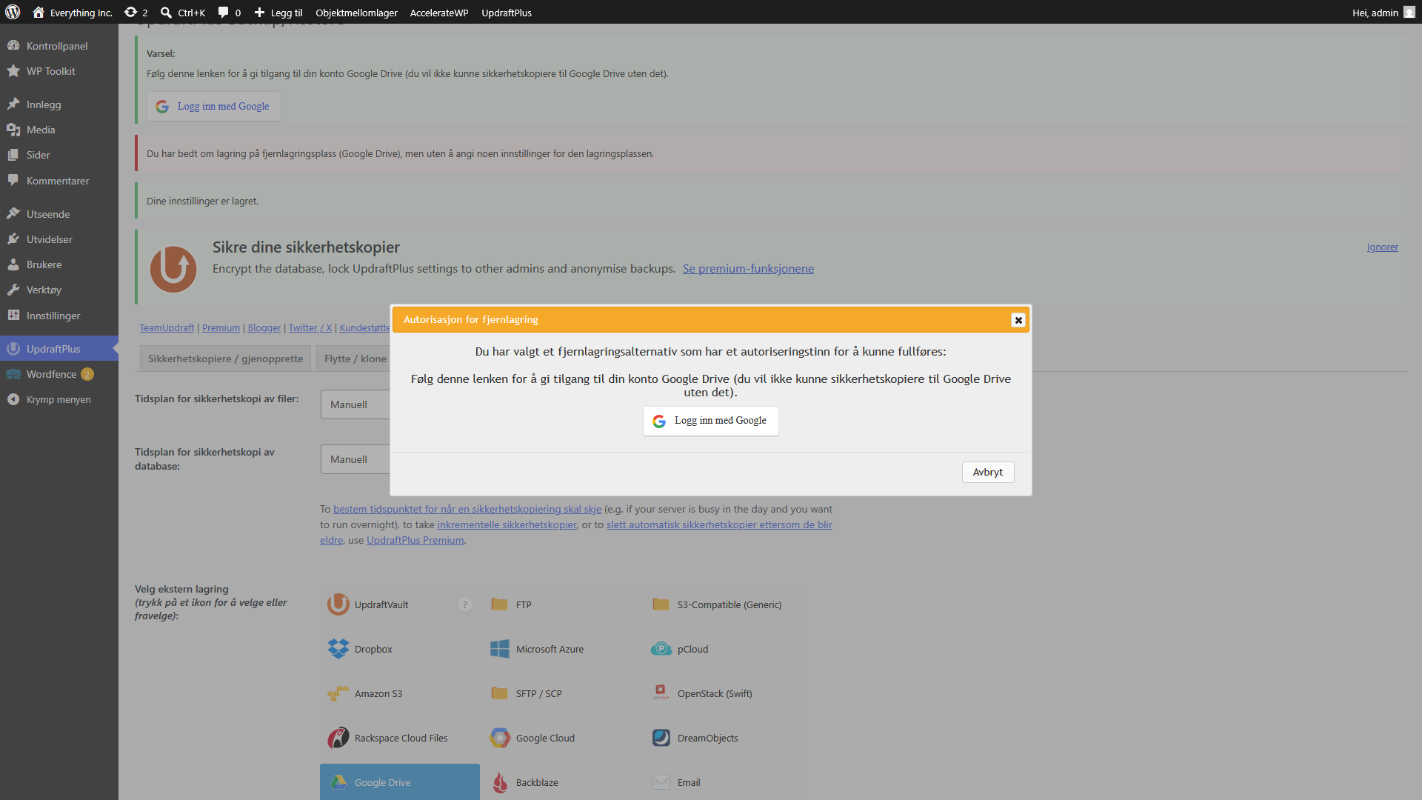1422x800 pixels.
Task: Select SFTP / SCP storage option
Action: pos(561,693)
